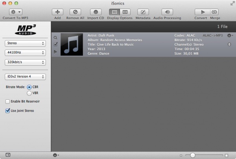Open the bottom gear actions menu
236x159 pixels.
(56, 155)
